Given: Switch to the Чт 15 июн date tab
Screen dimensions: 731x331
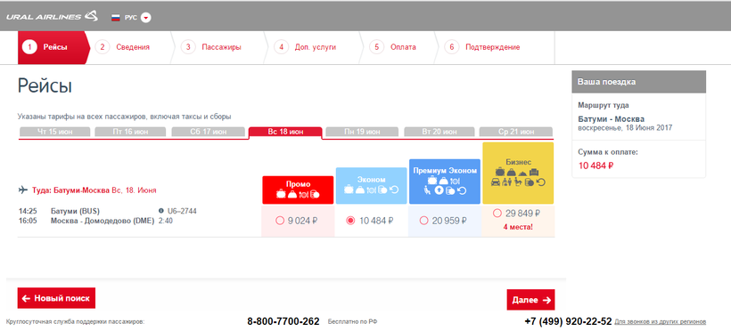Looking at the screenshot, I should pyautogui.click(x=54, y=132).
